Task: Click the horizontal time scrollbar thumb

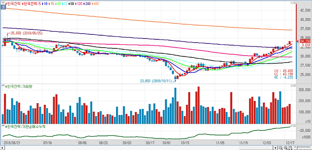Action: (x=256, y=148)
